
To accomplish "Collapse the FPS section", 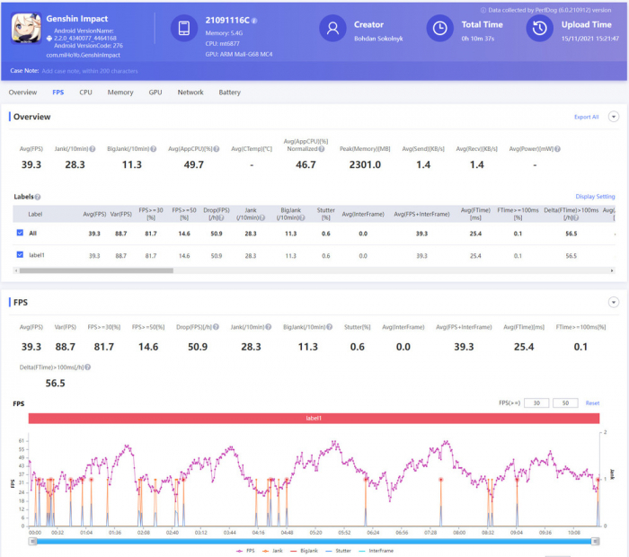I will coord(614,303).
